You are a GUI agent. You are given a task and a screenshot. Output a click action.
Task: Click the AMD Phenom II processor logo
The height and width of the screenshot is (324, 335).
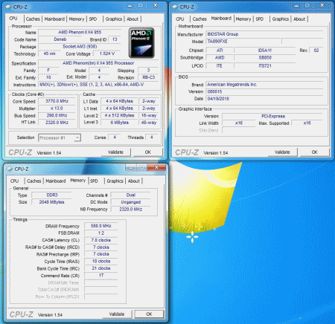pyautogui.click(x=141, y=43)
